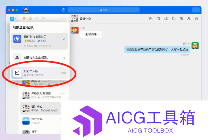The image size is (208, 140).
Task: Click the info icon beside 对外展示身份
Action: [50, 46]
